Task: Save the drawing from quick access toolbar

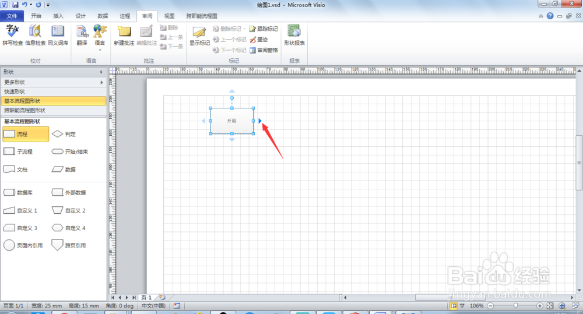Action: click(x=15, y=5)
